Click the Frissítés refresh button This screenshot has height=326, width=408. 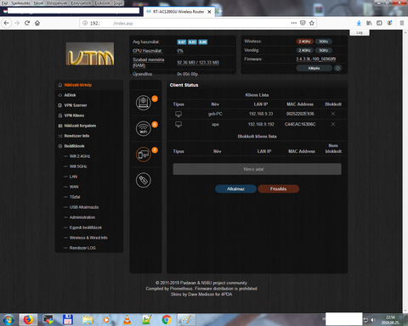point(278,188)
